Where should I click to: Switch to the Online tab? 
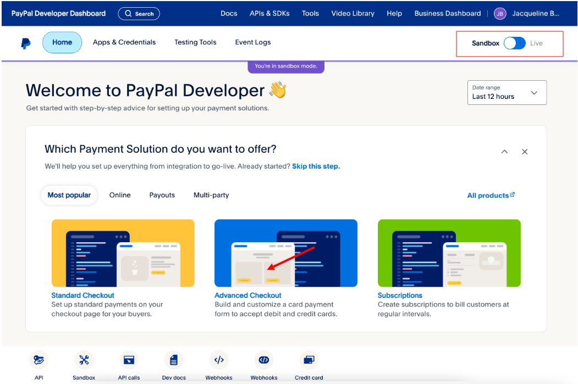pos(120,195)
